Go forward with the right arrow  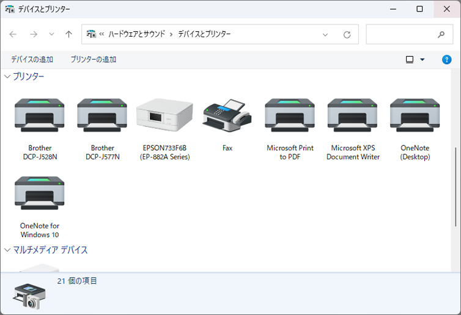(x=34, y=34)
